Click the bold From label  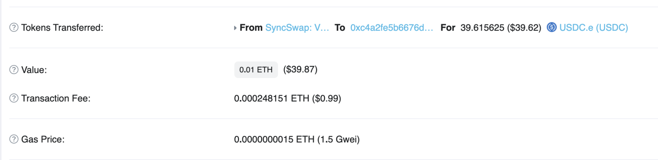click(251, 28)
